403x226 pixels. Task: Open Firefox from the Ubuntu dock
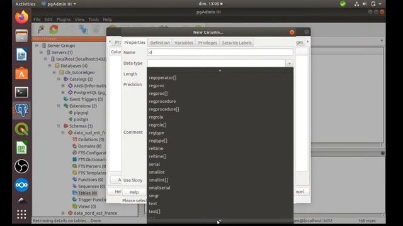(21, 17)
